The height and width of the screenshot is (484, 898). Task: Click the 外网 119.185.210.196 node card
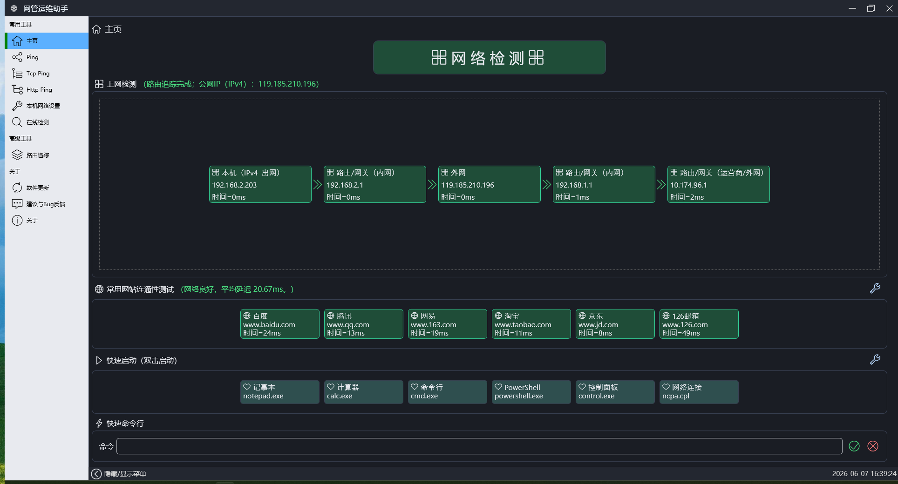tap(490, 184)
